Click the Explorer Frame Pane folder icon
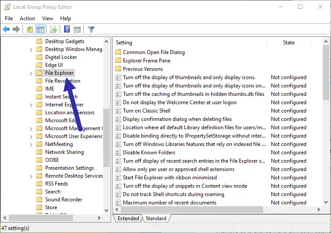The width and height of the screenshot is (331, 233). tap(118, 61)
